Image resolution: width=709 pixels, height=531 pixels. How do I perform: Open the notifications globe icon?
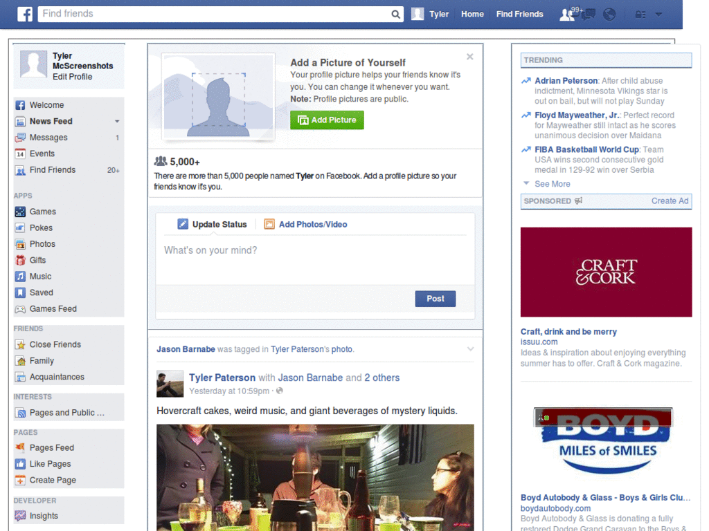[x=609, y=15]
